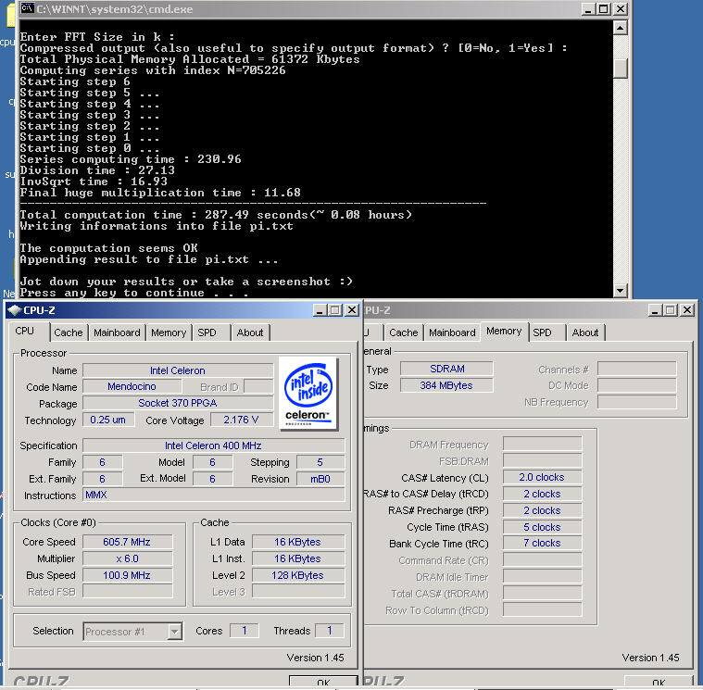Close the right CPU-Z window
The image size is (703, 690).
pyautogui.click(x=687, y=309)
